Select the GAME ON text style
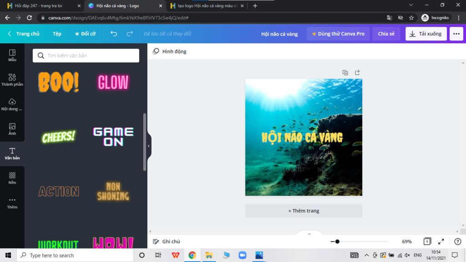The image size is (466, 262). click(113, 136)
